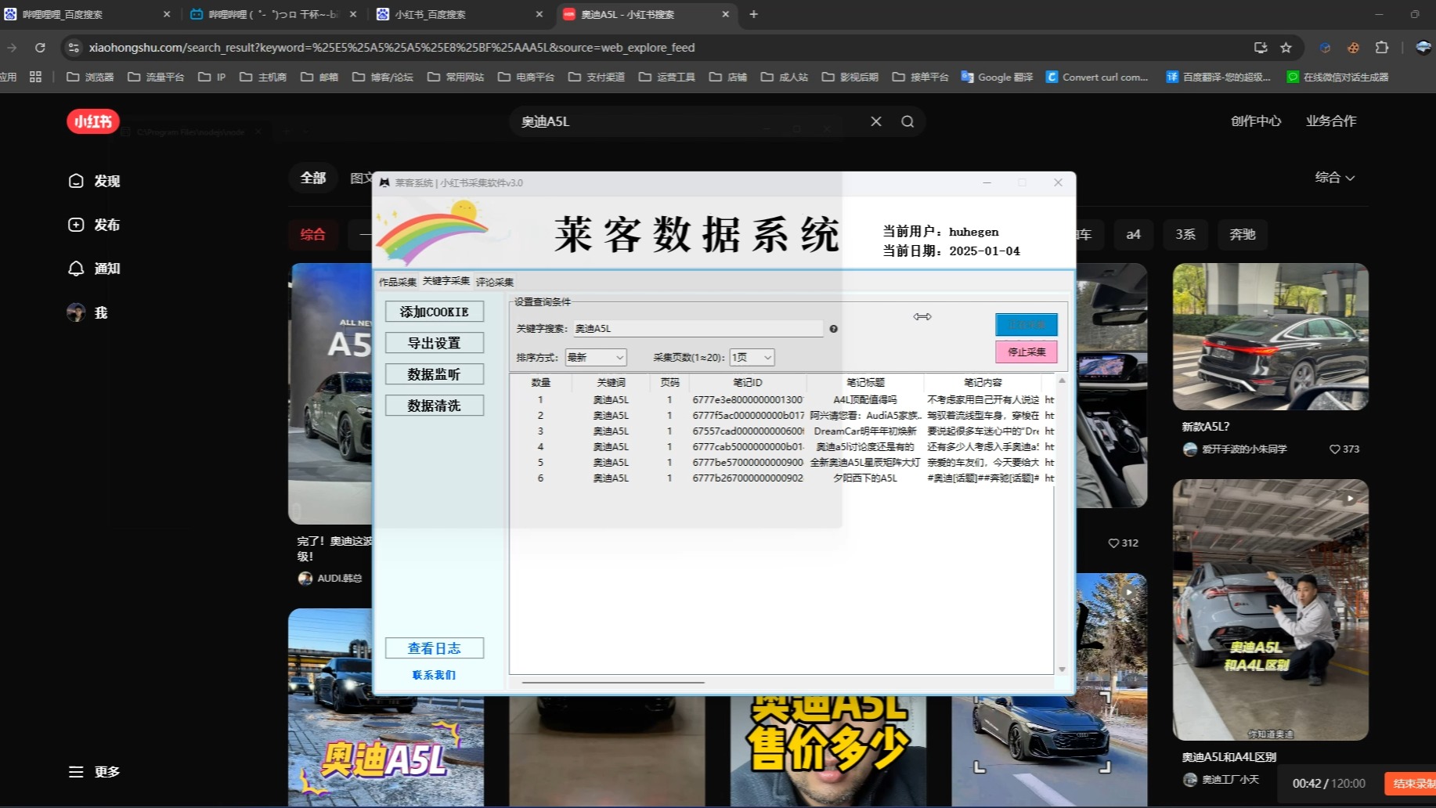The image size is (1436, 808).
Task: Click the help question mark beside keyword search
Action: click(x=834, y=329)
